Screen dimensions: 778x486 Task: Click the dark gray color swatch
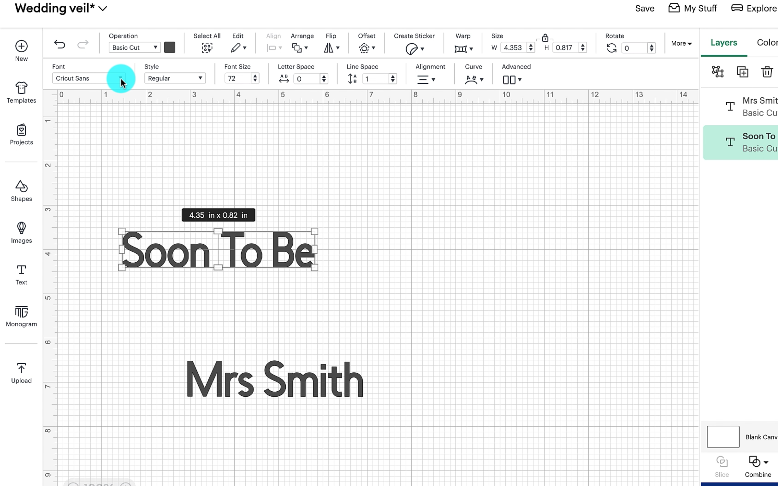pyautogui.click(x=169, y=48)
